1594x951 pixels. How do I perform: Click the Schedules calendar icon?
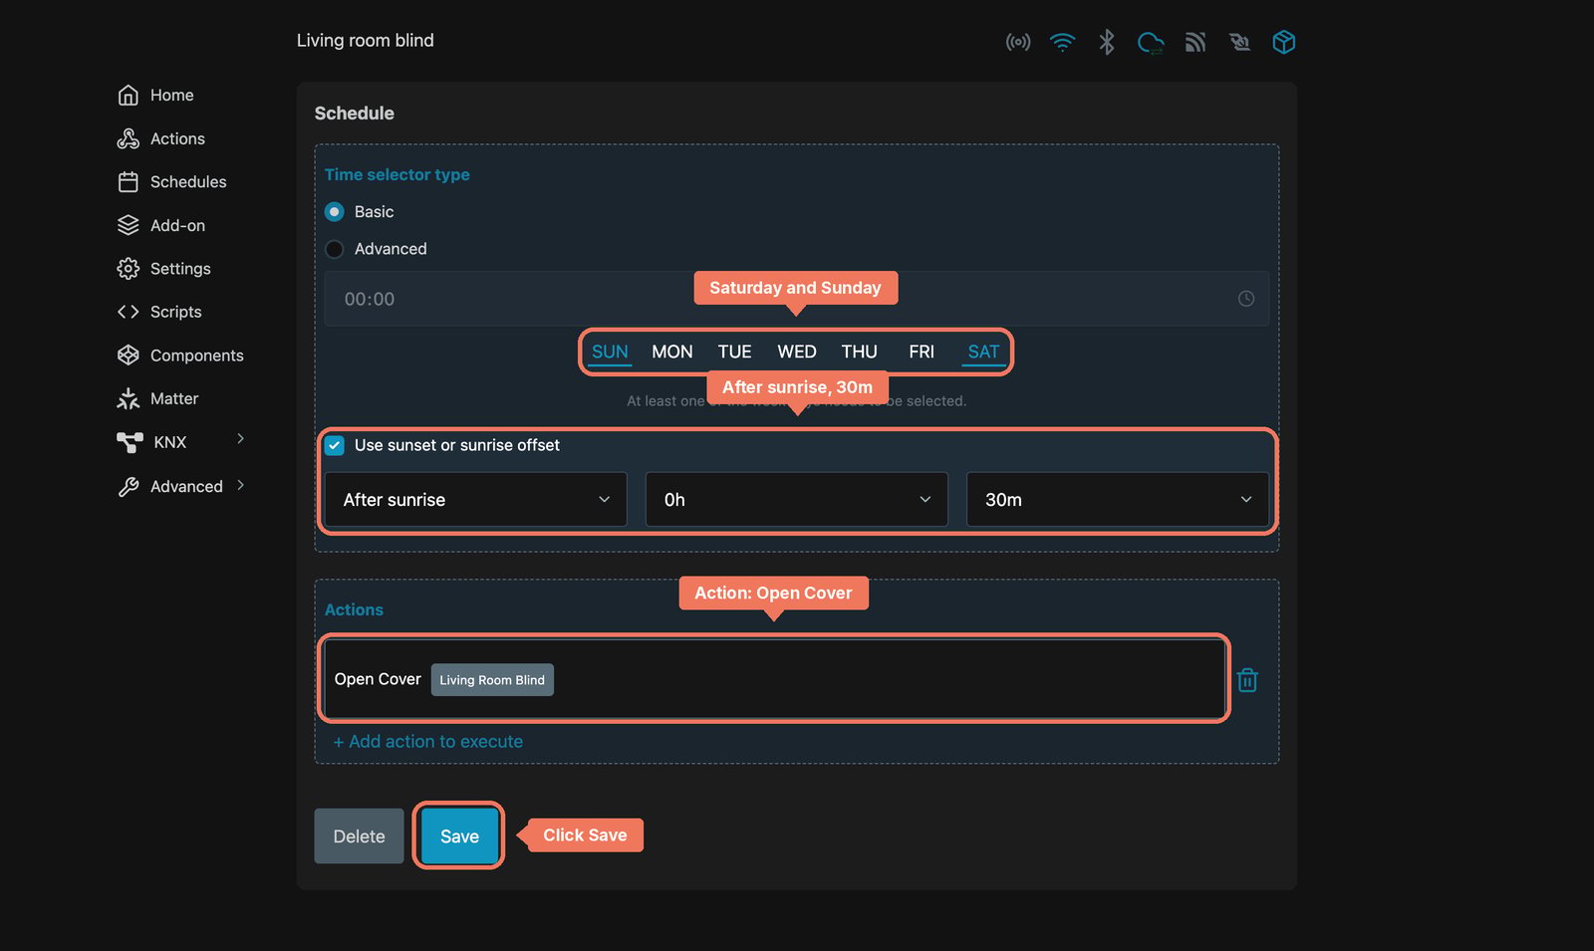pyautogui.click(x=128, y=182)
